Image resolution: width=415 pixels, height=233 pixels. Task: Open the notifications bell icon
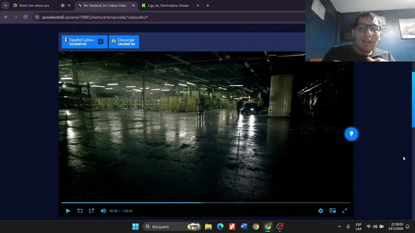coord(408,227)
